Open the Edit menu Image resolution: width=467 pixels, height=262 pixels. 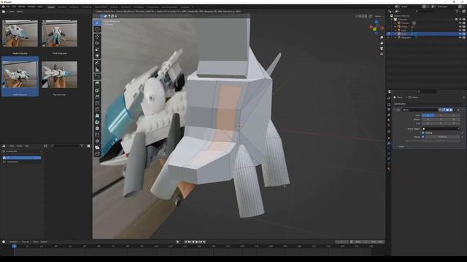(14, 7)
